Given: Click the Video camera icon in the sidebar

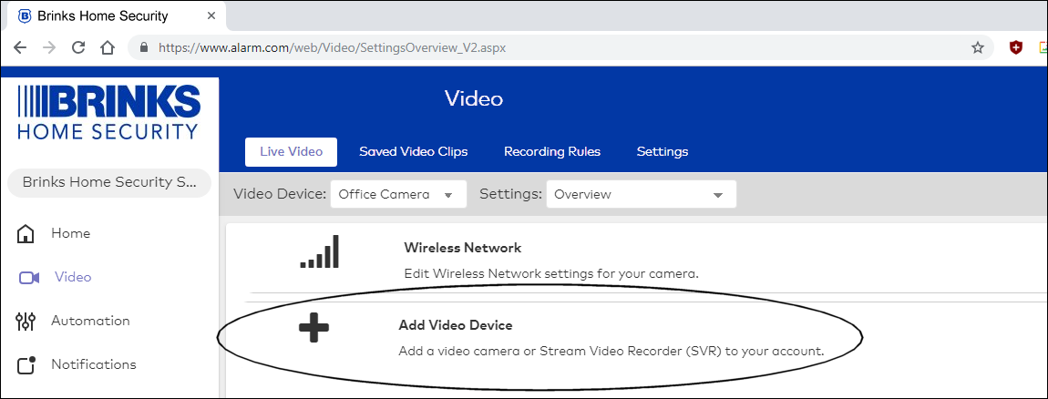Looking at the screenshot, I should coord(29,277).
